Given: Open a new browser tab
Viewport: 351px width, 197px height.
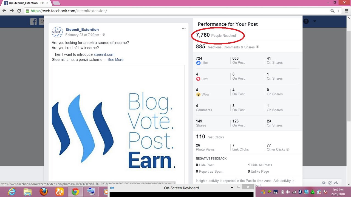Looking at the screenshot, I should 56,3.
